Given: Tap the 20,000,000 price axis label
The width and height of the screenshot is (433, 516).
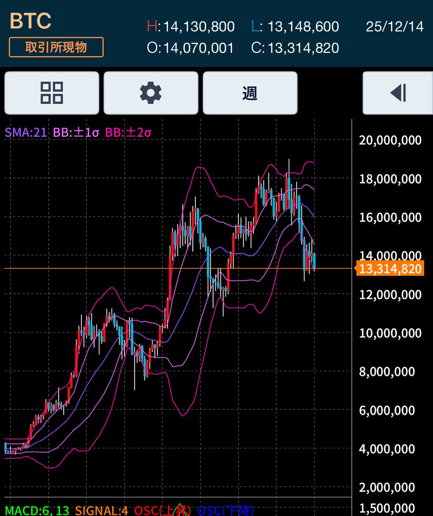Looking at the screenshot, I should tap(390, 140).
